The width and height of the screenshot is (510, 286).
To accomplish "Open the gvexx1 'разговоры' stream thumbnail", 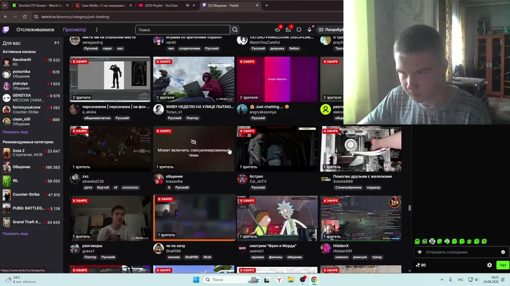I will 110,218.
